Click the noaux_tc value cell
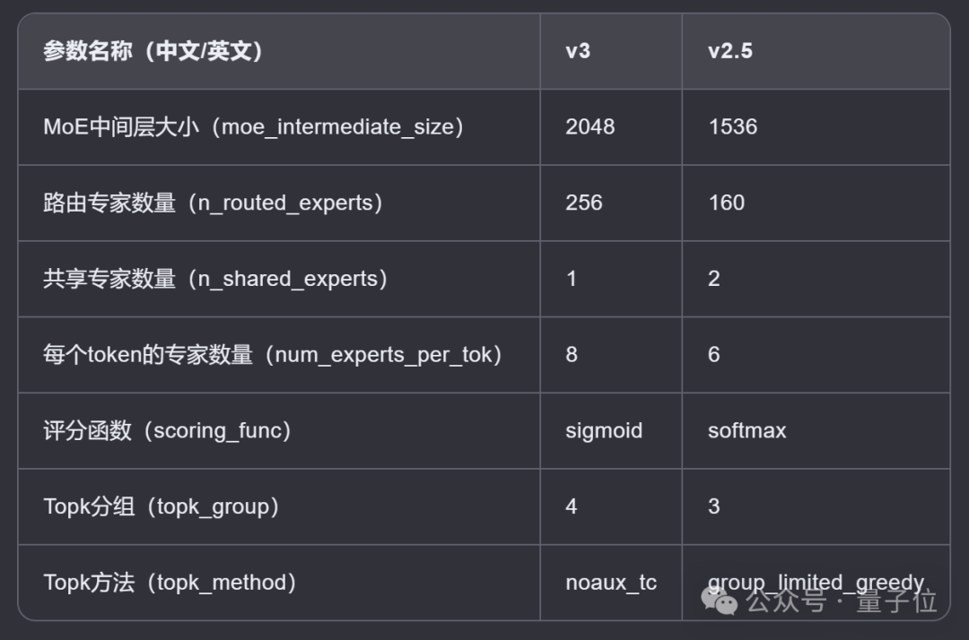This screenshot has width=969, height=640. [611, 583]
